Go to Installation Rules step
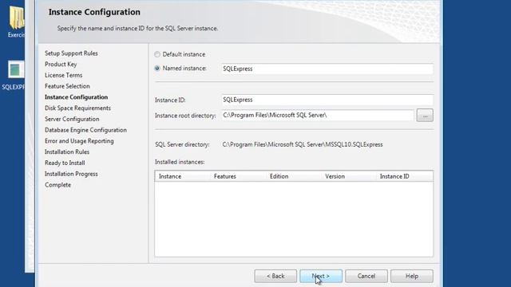The image size is (511, 287). point(67,152)
